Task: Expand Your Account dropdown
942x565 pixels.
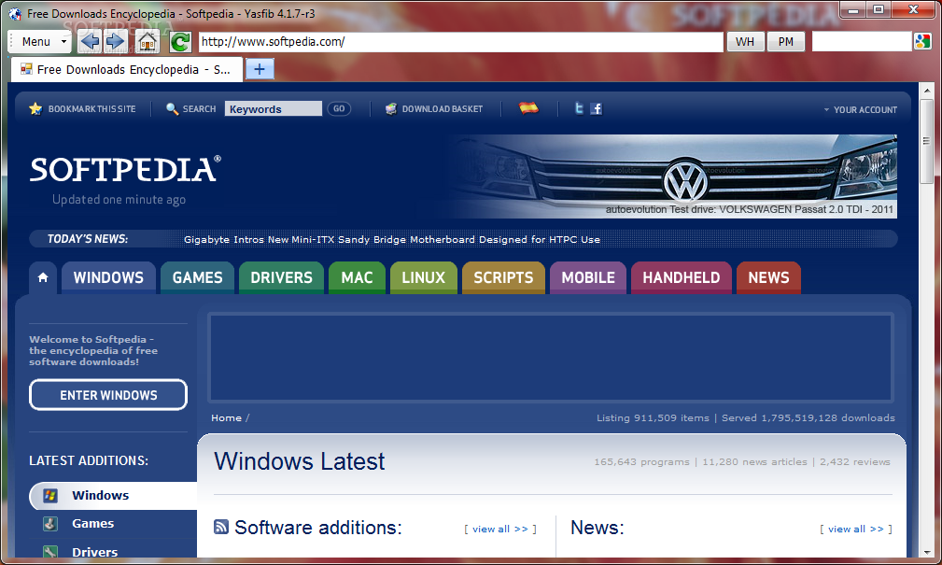Action: [860, 110]
